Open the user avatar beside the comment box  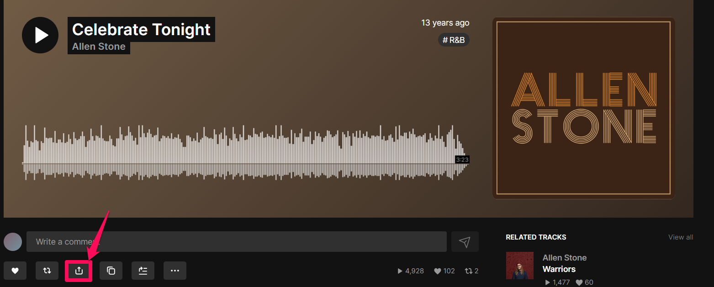tap(13, 242)
